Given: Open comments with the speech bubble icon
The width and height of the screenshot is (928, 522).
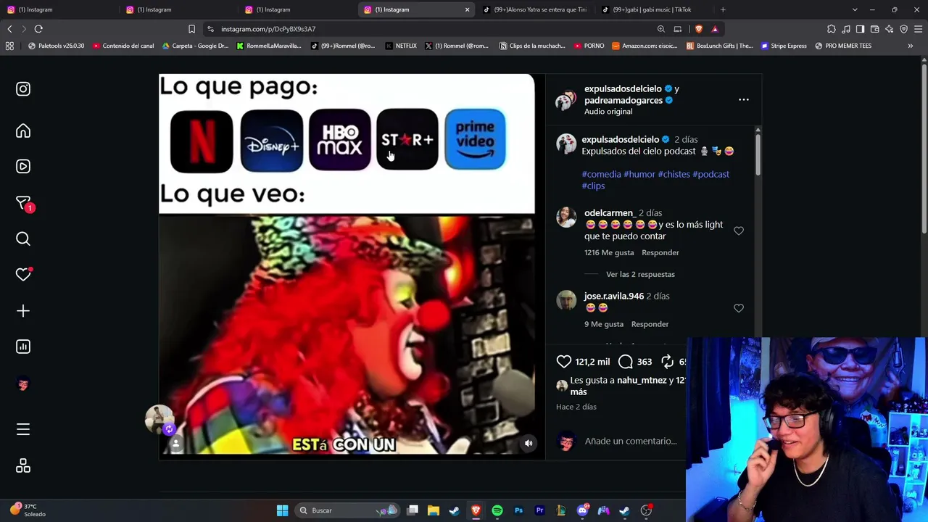Looking at the screenshot, I should (x=625, y=361).
